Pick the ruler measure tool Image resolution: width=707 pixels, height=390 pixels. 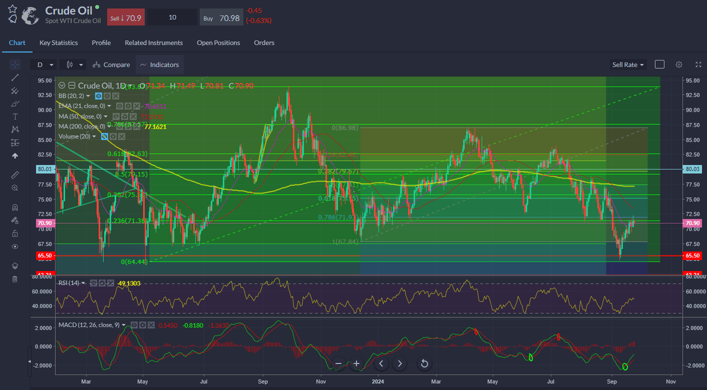[15, 175]
